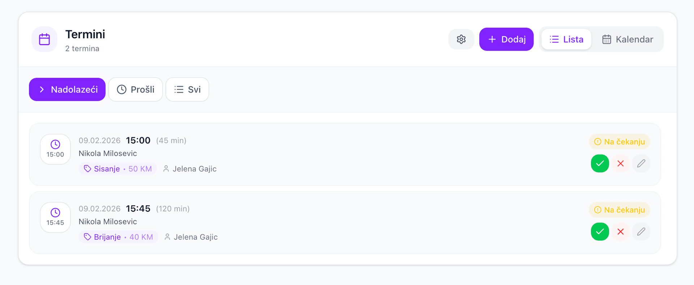Reject the 15:45 appointment with red X
The height and width of the screenshot is (285, 694).
coord(621,232)
